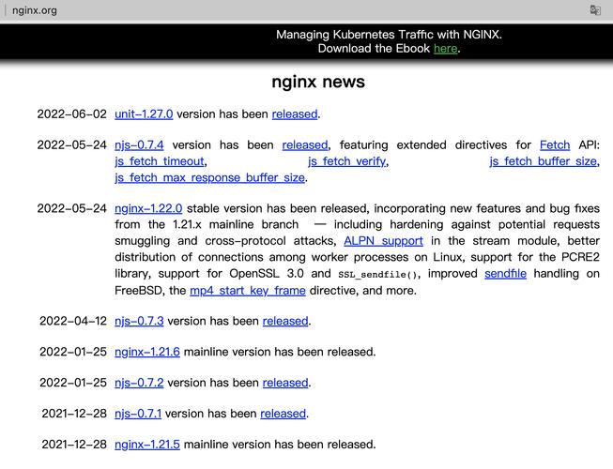Open the js_fetch_max_response_buffer_size link
Image resolution: width=613 pixels, height=469 pixels.
click(209, 177)
